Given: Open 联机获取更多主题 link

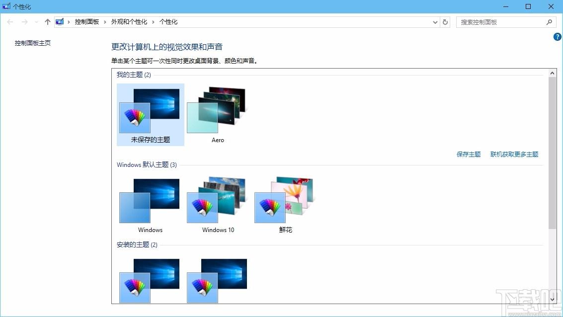Looking at the screenshot, I should pyautogui.click(x=514, y=155).
